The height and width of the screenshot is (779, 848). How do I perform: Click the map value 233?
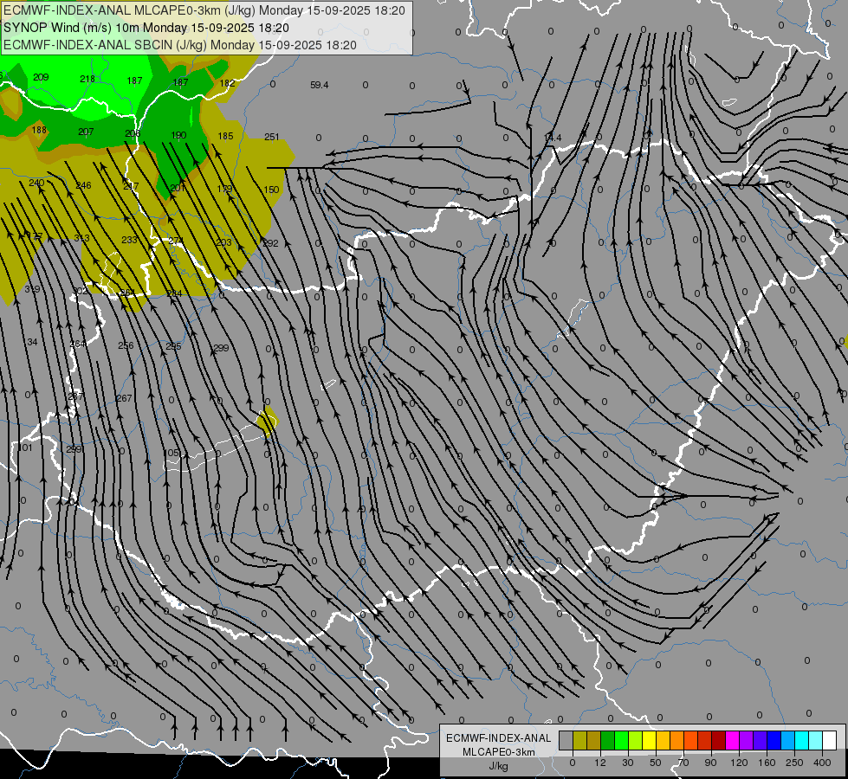tap(129, 240)
